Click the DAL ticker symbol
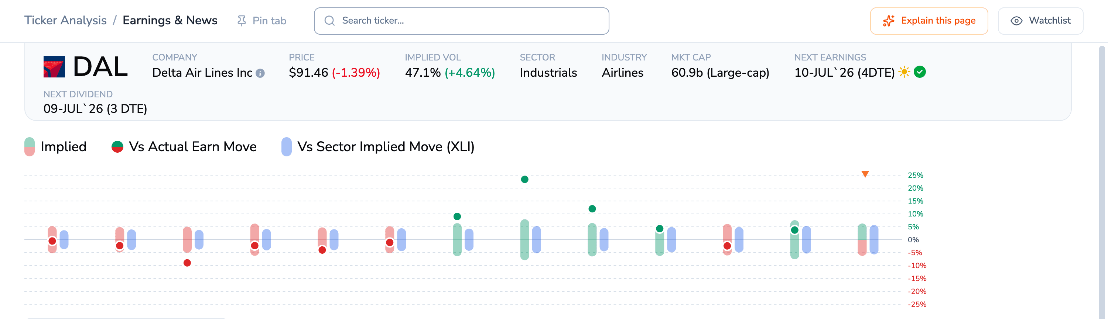Screen dimensions: 1108x319 pyautogui.click(x=100, y=67)
